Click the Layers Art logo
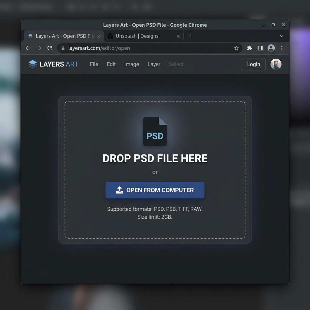Viewport: 310px width, 310px height. (53, 64)
